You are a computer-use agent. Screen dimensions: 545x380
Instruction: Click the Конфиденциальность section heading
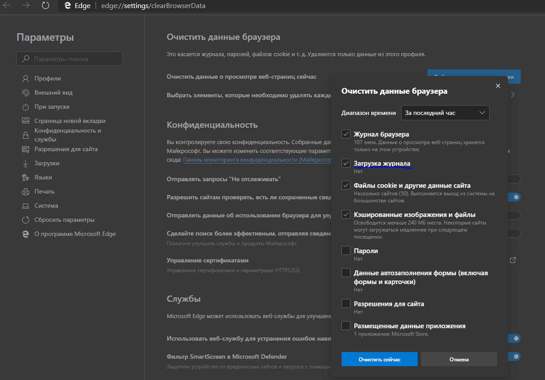pyautogui.click(x=212, y=125)
